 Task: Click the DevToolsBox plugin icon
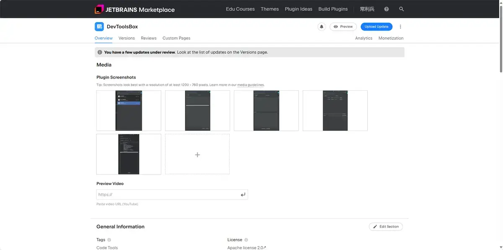[x=99, y=26]
